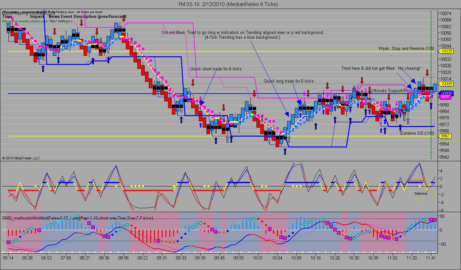Select the yellow 10009 price marker
The image size is (461, 270).
446,84
